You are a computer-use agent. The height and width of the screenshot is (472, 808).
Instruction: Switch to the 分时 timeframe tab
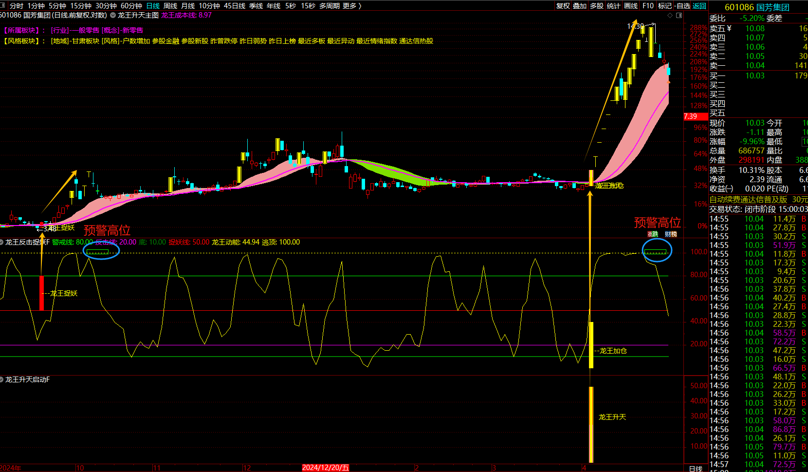(x=17, y=6)
